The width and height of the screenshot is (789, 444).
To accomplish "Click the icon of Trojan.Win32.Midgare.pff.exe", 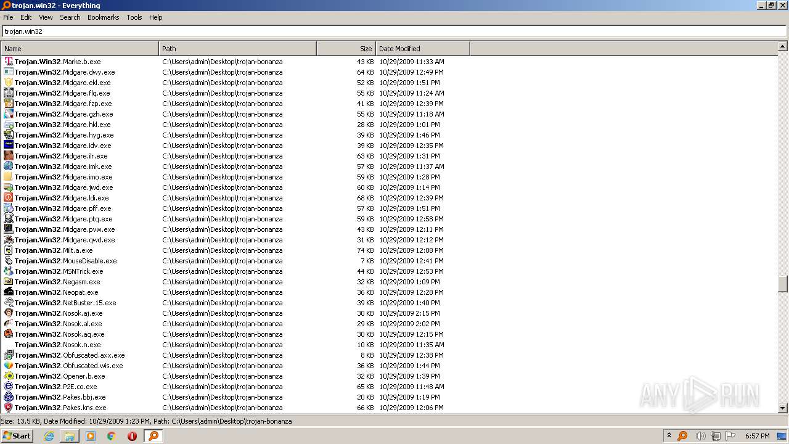I will tap(9, 208).
